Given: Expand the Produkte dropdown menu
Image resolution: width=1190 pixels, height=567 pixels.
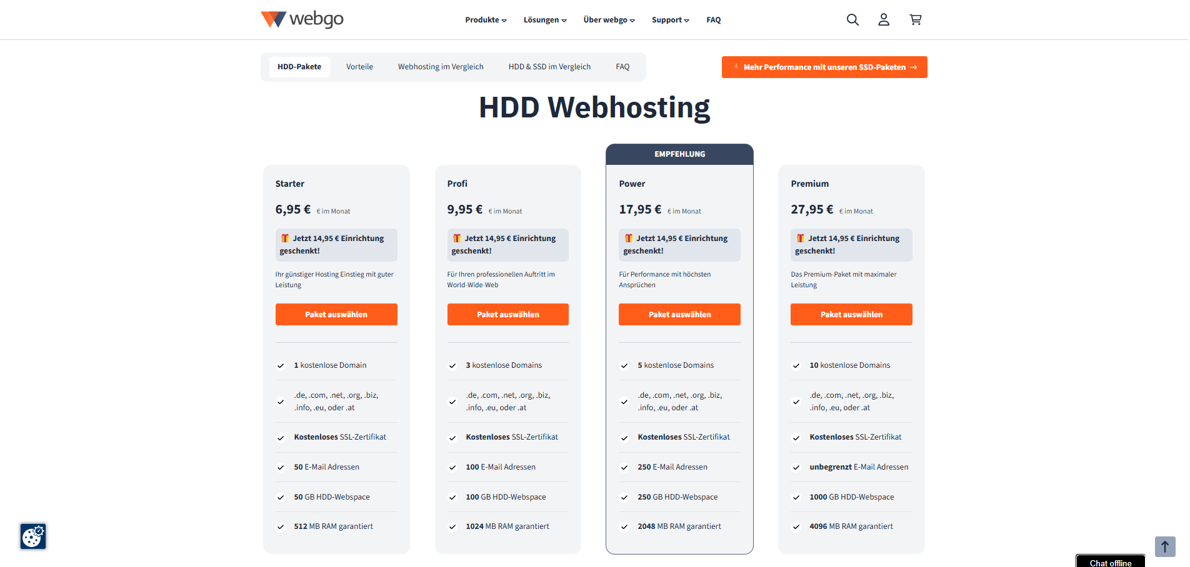Looking at the screenshot, I should 486,19.
